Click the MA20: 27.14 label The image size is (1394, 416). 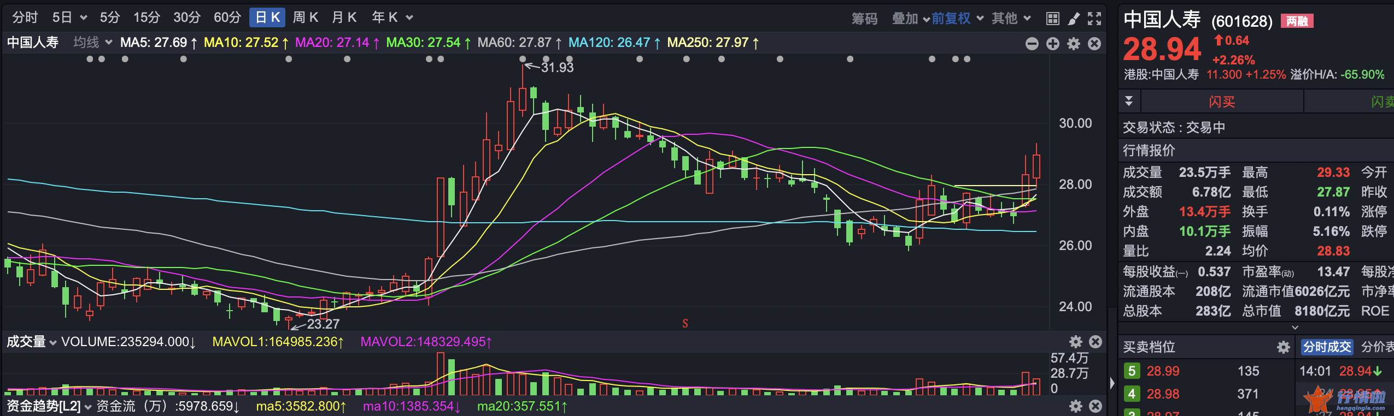tap(337, 43)
